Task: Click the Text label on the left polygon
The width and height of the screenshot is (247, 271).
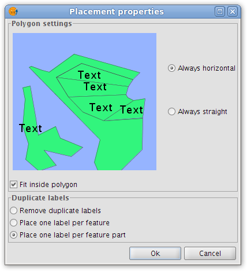Action: 31,129
